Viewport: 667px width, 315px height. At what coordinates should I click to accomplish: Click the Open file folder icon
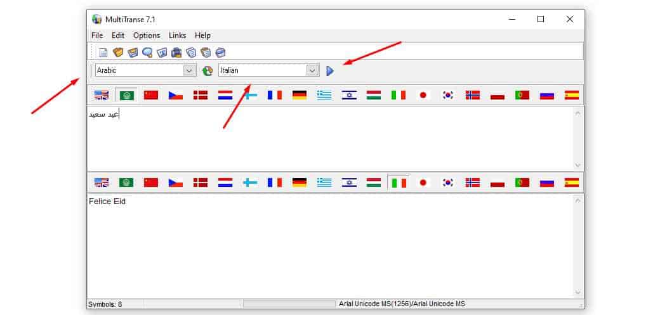coord(118,52)
